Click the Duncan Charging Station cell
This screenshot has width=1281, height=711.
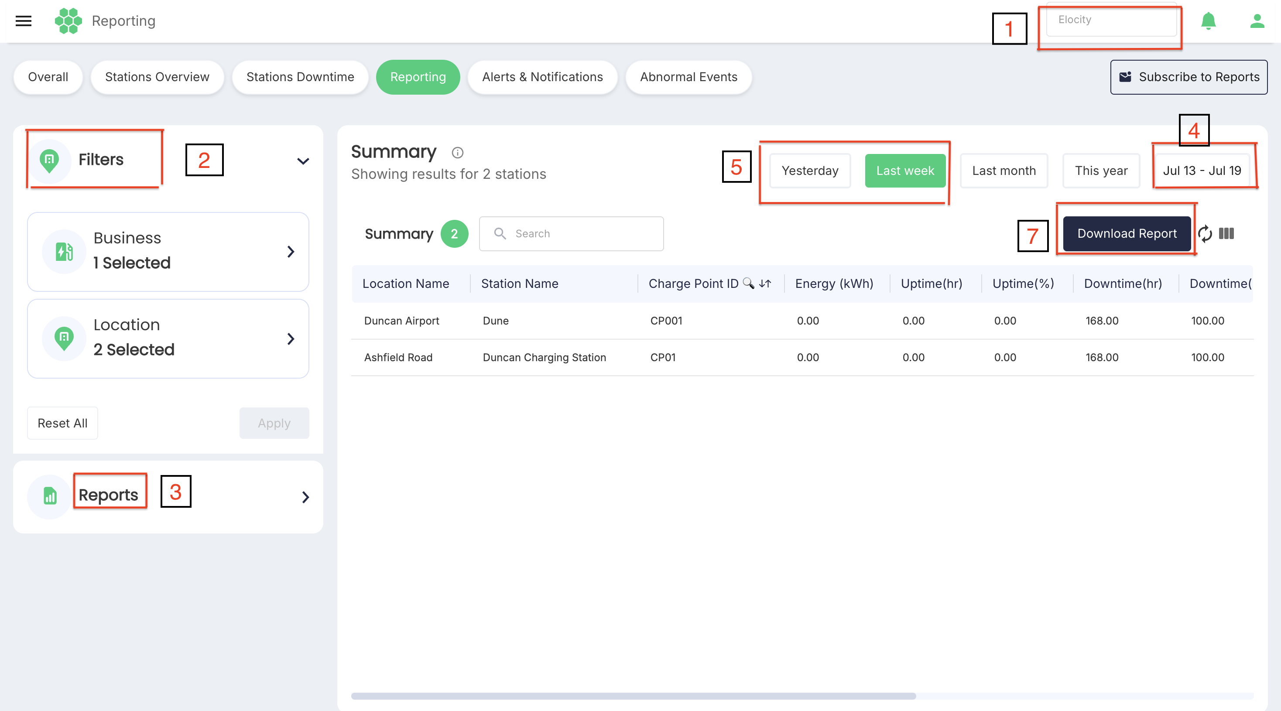click(544, 358)
